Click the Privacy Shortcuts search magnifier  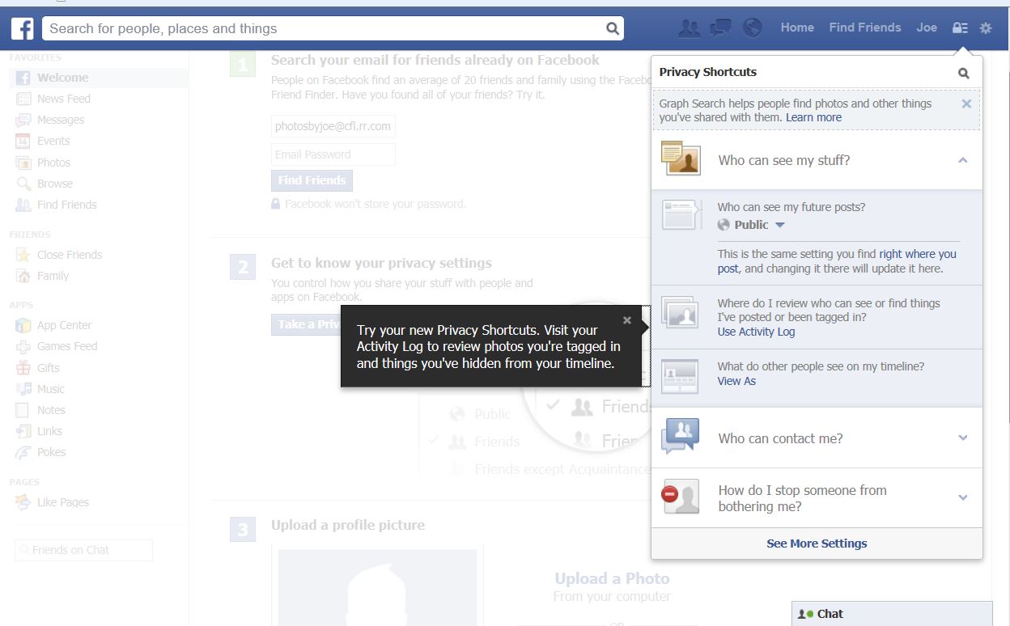(x=963, y=73)
